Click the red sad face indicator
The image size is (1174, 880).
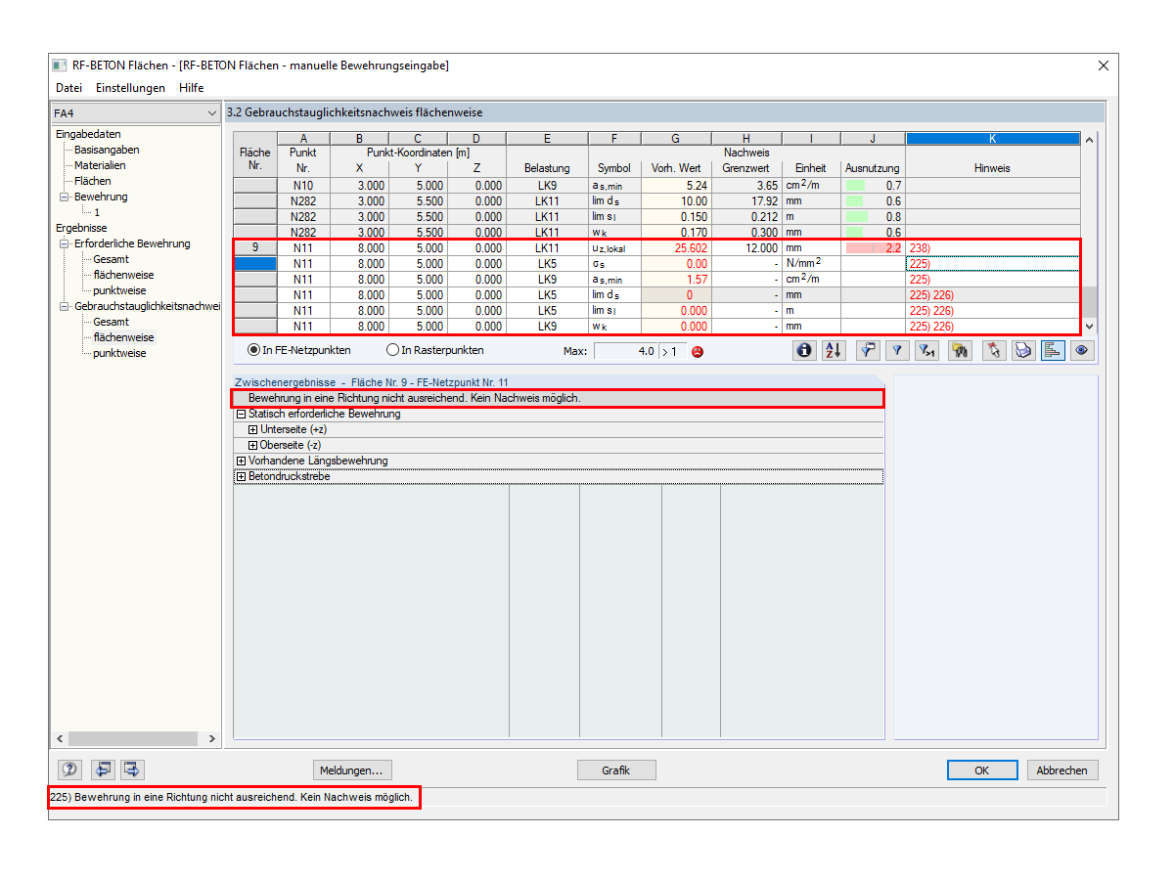(698, 351)
